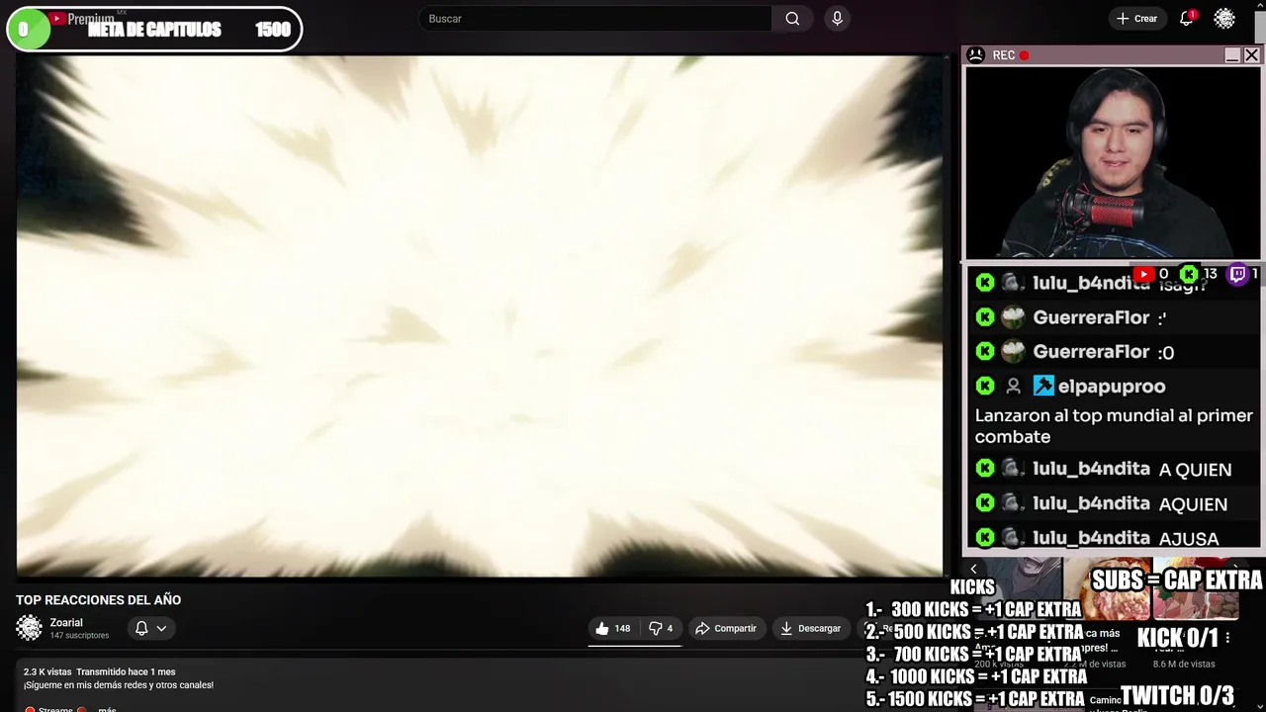Open the notifications bell in header
The height and width of the screenshot is (712, 1266).
[x=1186, y=19]
